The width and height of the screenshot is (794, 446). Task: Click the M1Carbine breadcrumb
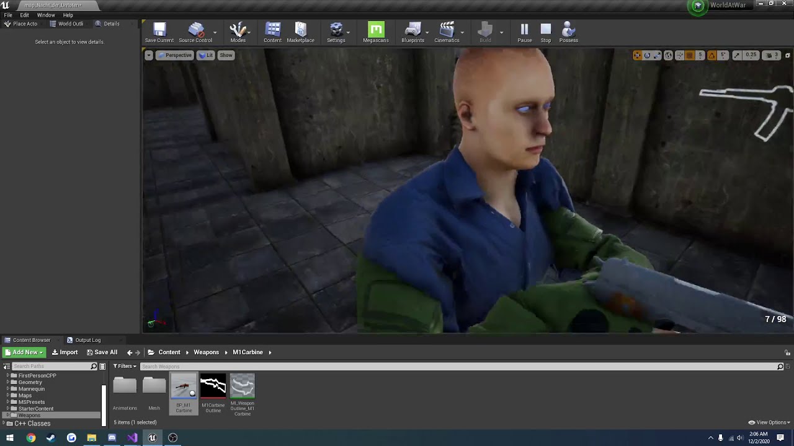(x=248, y=352)
